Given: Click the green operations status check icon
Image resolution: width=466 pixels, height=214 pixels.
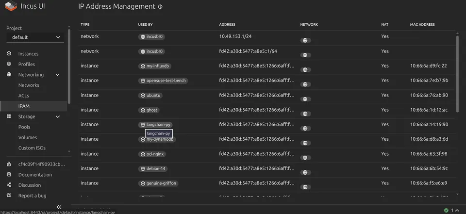Looking at the screenshot, I should coord(446,211).
